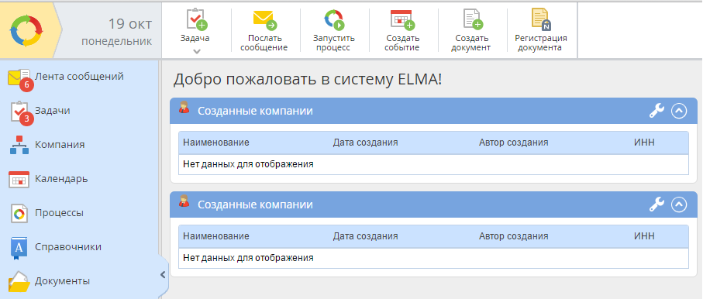
Task: Click the Создать документ icon
Action: [x=473, y=19]
